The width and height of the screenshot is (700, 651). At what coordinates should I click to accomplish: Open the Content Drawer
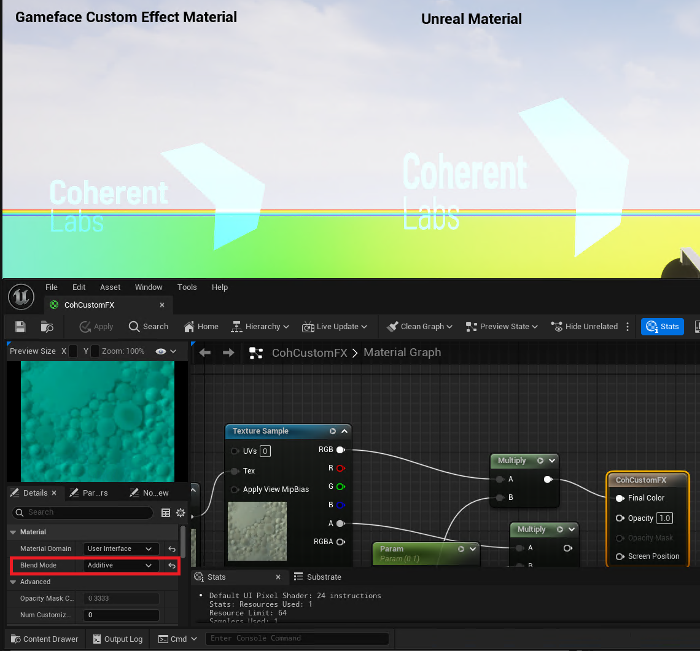click(44, 639)
